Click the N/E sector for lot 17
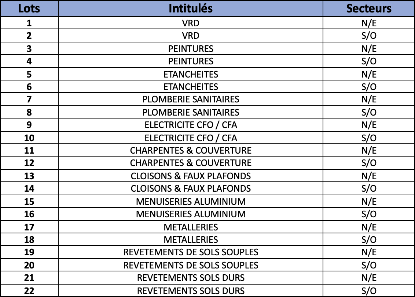 tap(369, 227)
